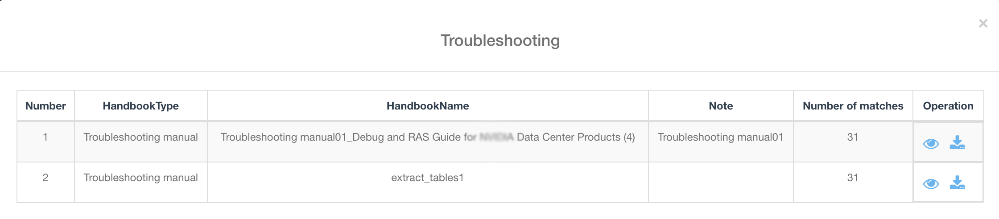Click row 2's Troubleshooting manual type cell

point(140,178)
